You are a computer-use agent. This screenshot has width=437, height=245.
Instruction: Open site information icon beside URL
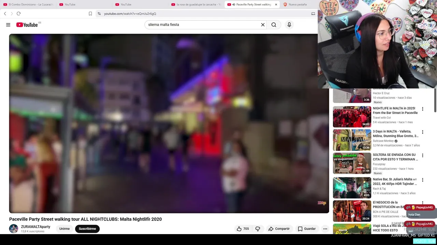pyautogui.click(x=99, y=14)
